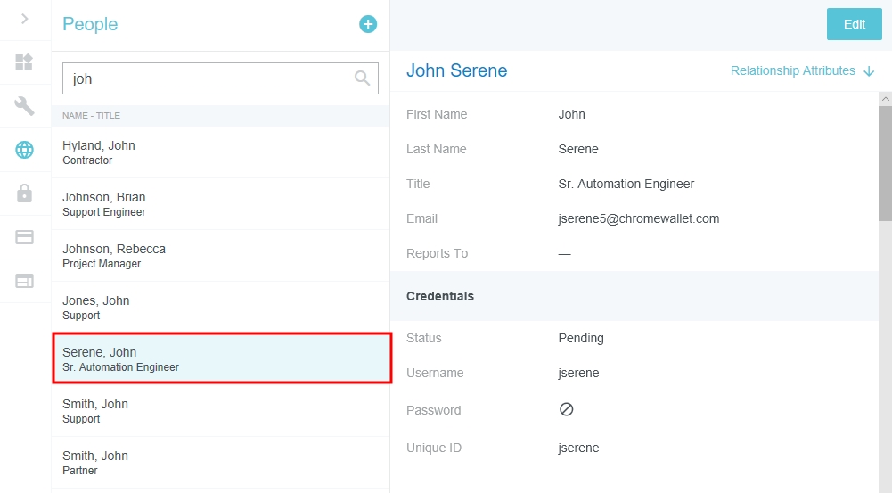The width and height of the screenshot is (892, 493).
Task: Click the web layout icon in sidebar
Action: (x=25, y=281)
